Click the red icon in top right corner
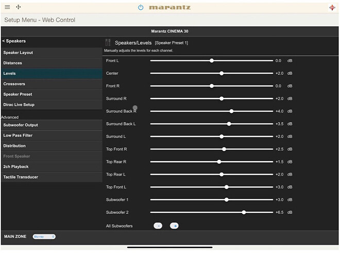Viewport: 340px width, 253px height. (332, 7)
